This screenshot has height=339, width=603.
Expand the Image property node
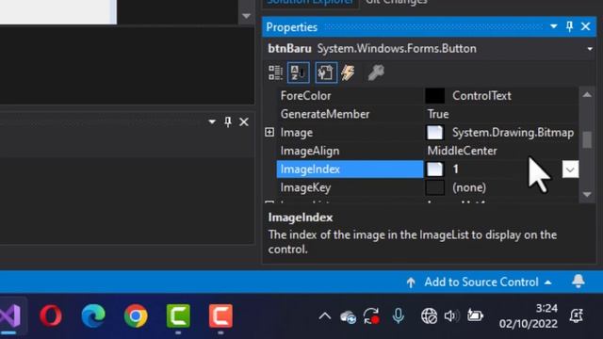pos(269,132)
